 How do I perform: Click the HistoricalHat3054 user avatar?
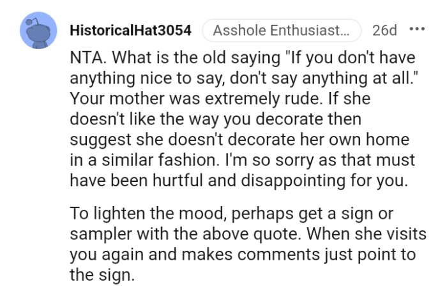(38, 32)
